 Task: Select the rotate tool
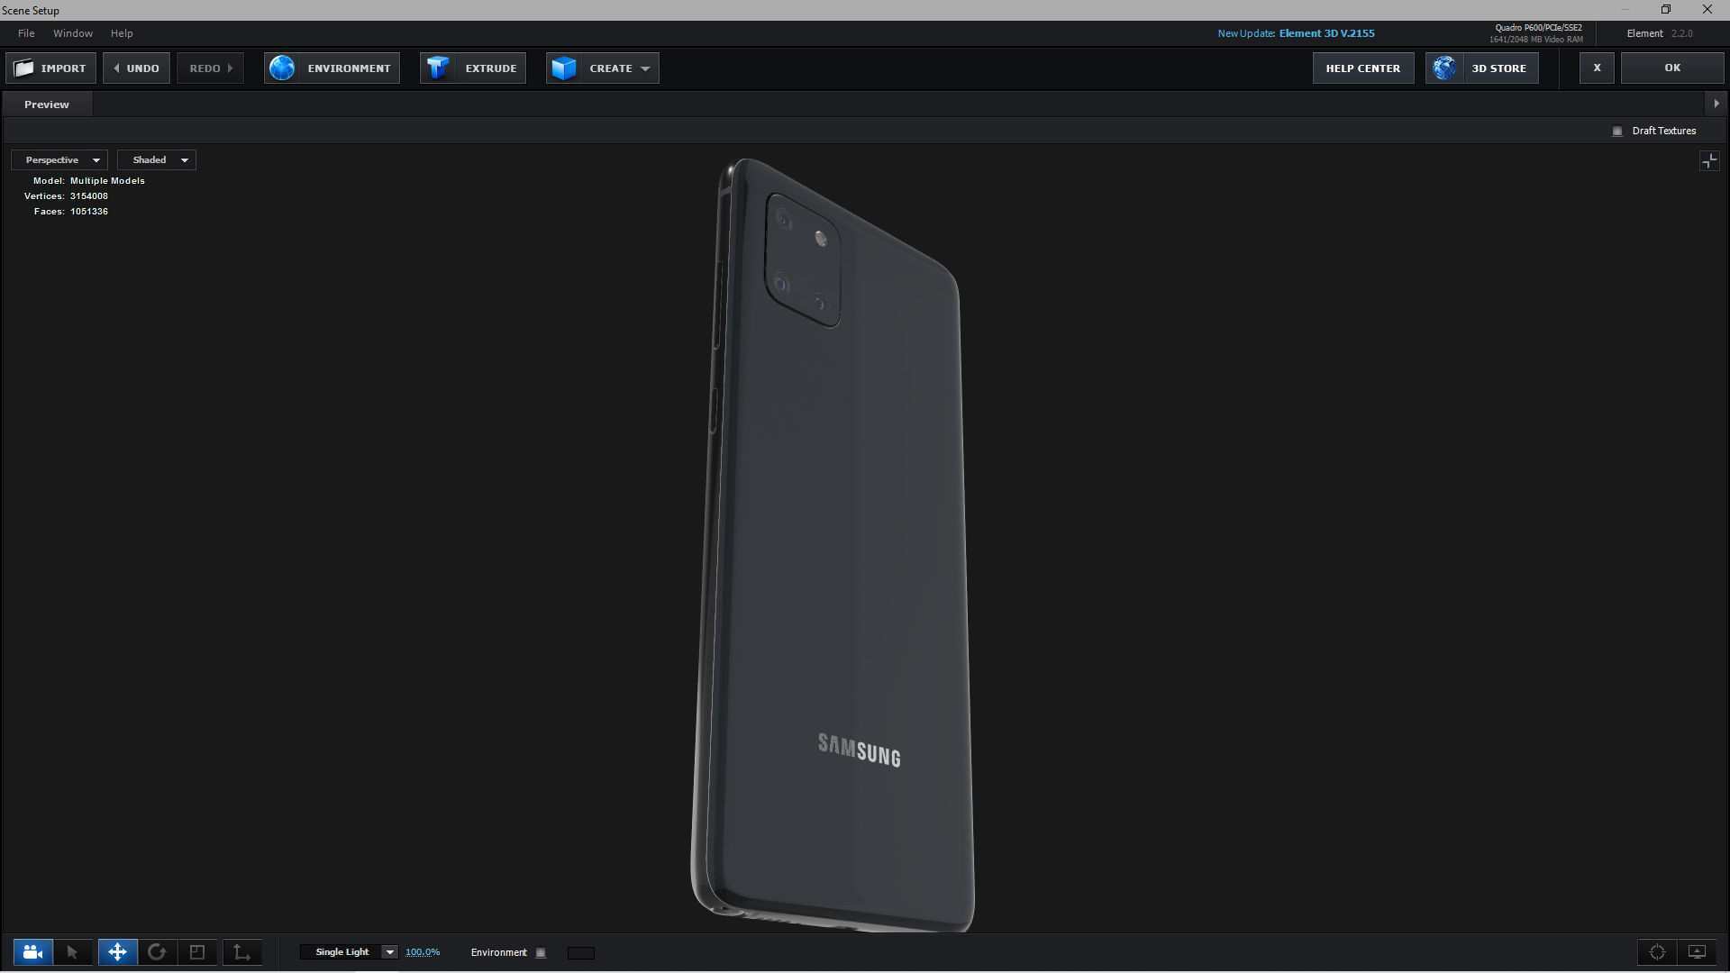point(157,952)
